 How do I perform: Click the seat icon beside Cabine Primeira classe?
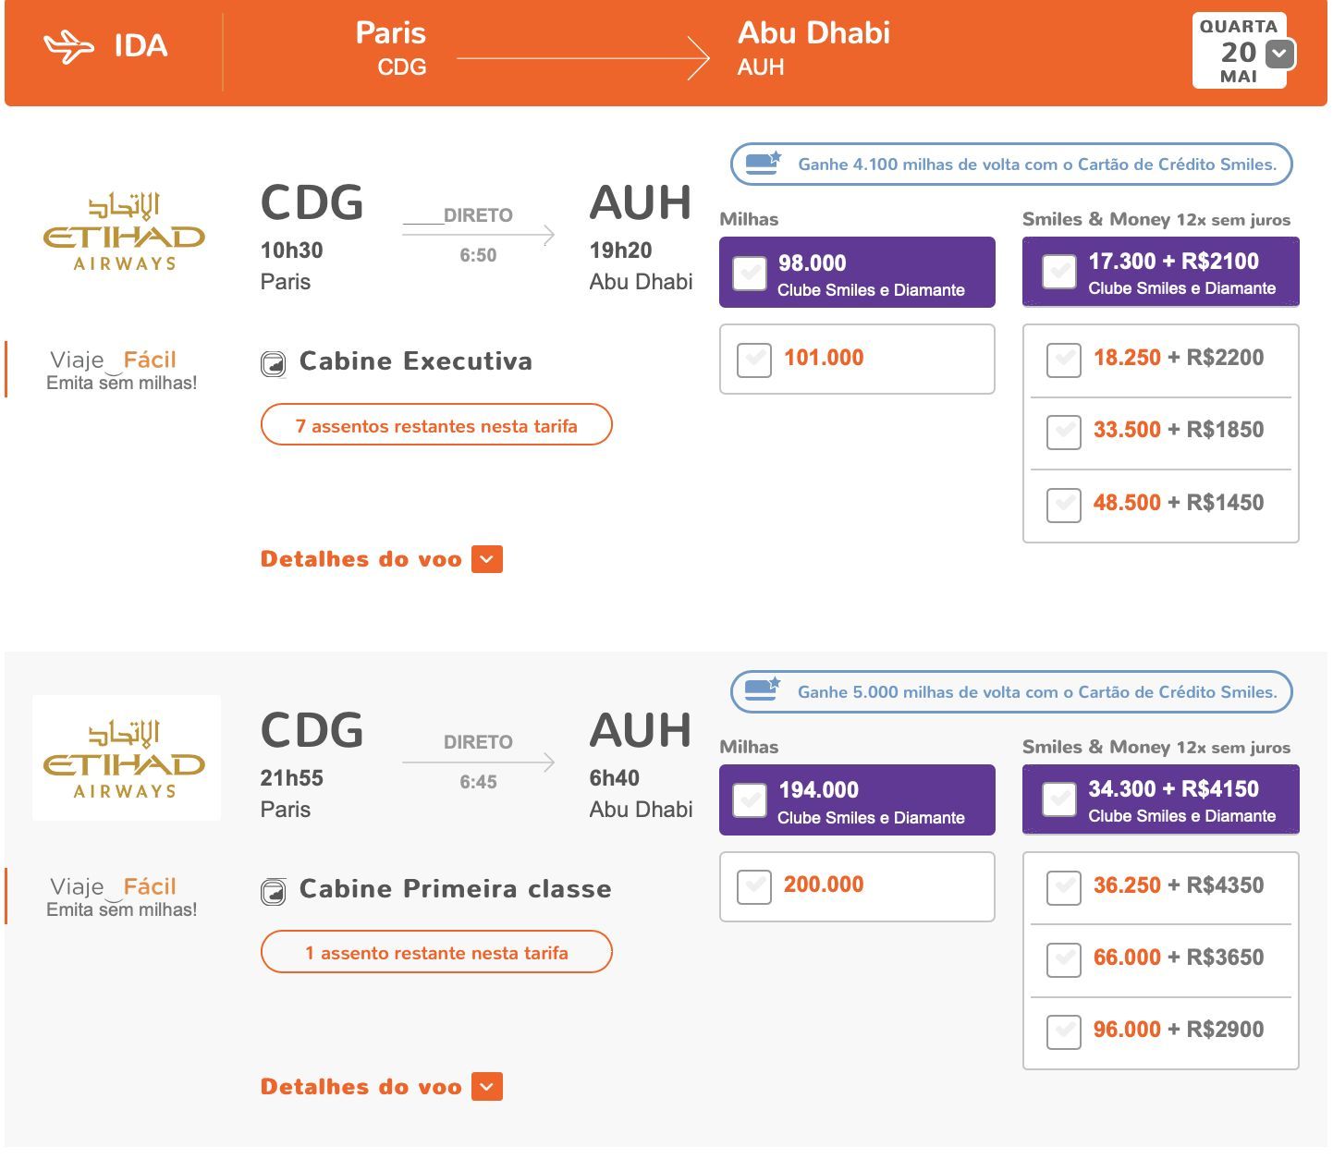[273, 892]
